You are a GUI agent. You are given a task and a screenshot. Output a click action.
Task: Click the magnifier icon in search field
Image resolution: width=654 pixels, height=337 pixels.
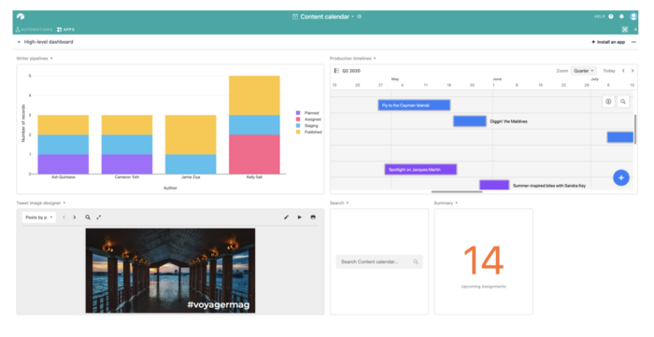point(416,261)
